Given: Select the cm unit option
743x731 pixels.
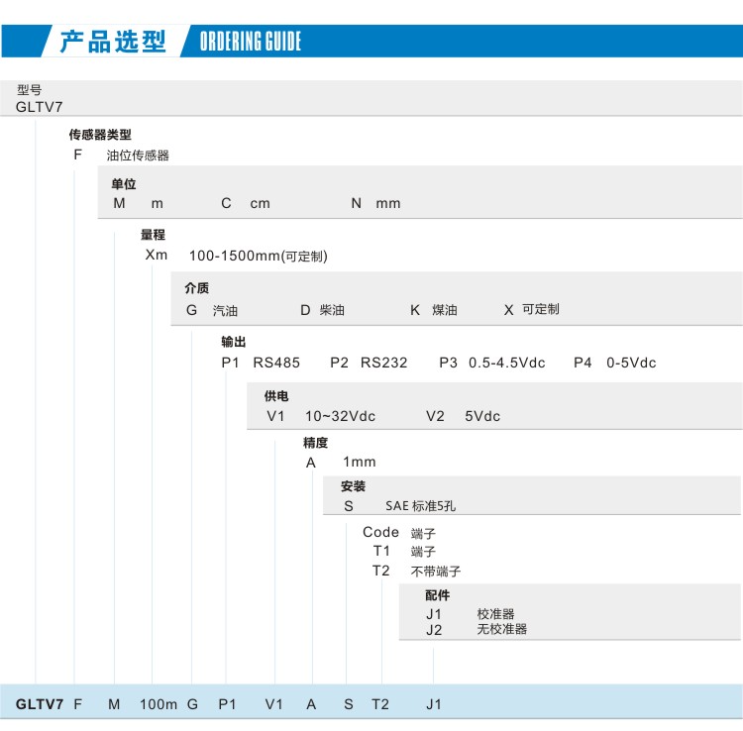Looking at the screenshot, I should (x=260, y=204).
